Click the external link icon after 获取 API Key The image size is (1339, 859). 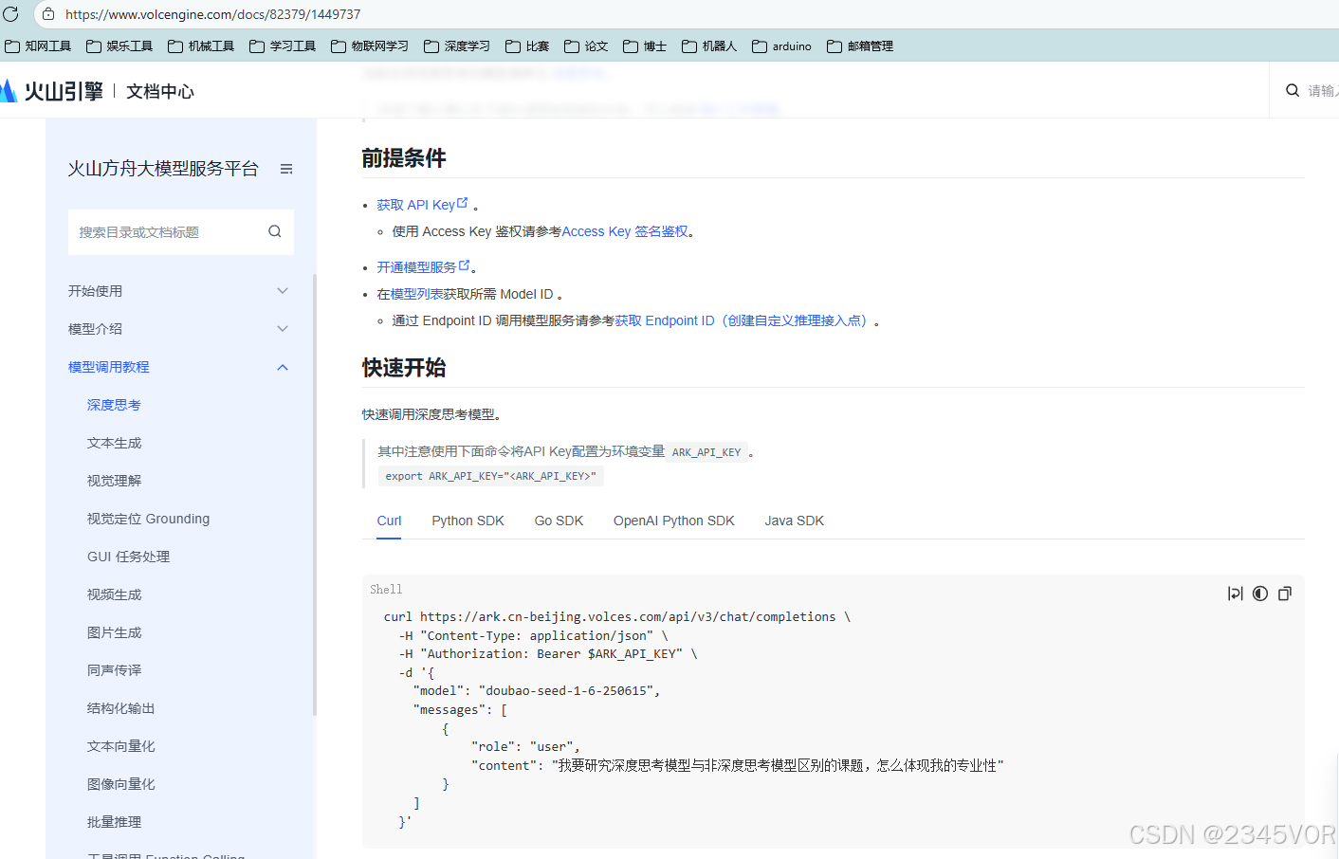pyautogui.click(x=463, y=203)
